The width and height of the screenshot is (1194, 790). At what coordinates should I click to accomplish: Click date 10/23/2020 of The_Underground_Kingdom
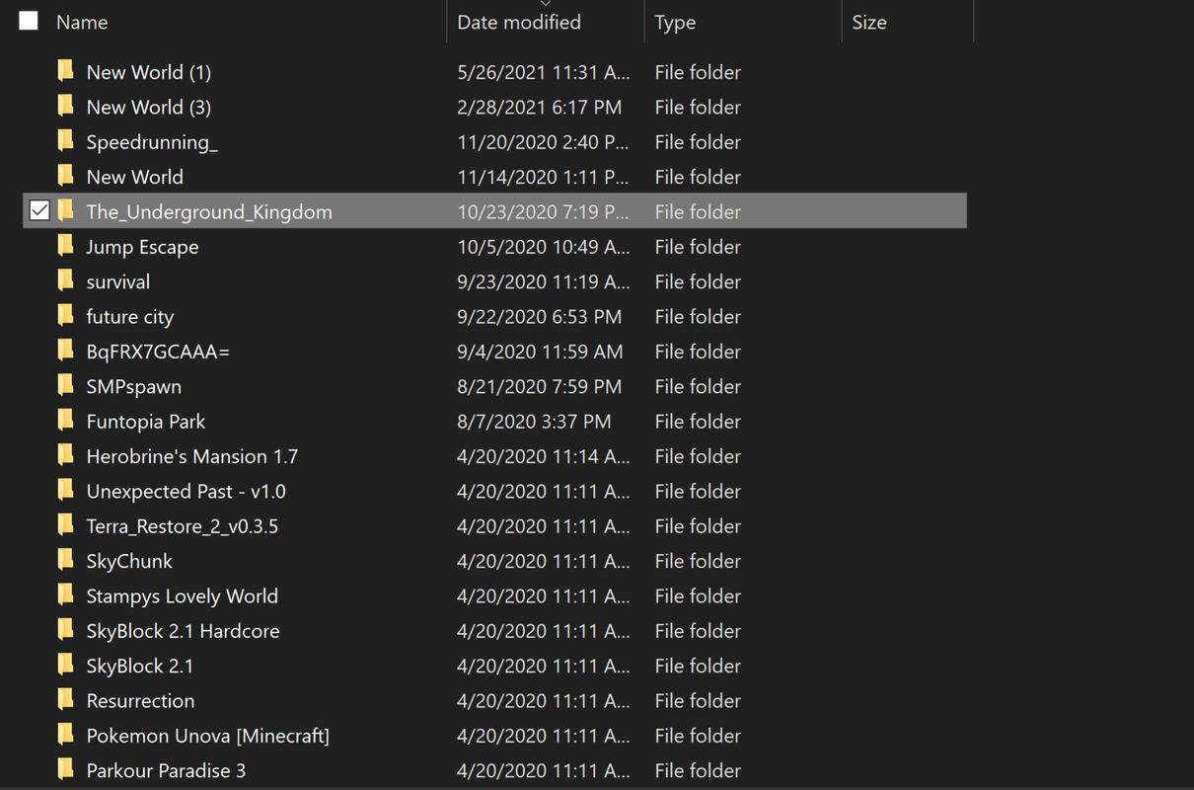pos(544,211)
